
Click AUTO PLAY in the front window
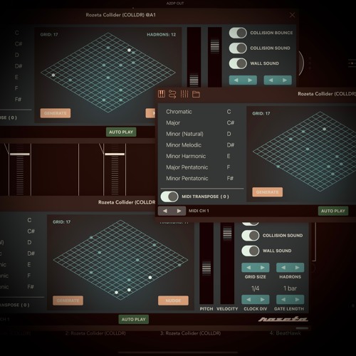333,211
